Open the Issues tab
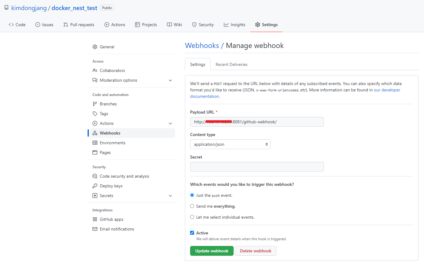This screenshot has height=266, width=424. pyautogui.click(x=44, y=25)
